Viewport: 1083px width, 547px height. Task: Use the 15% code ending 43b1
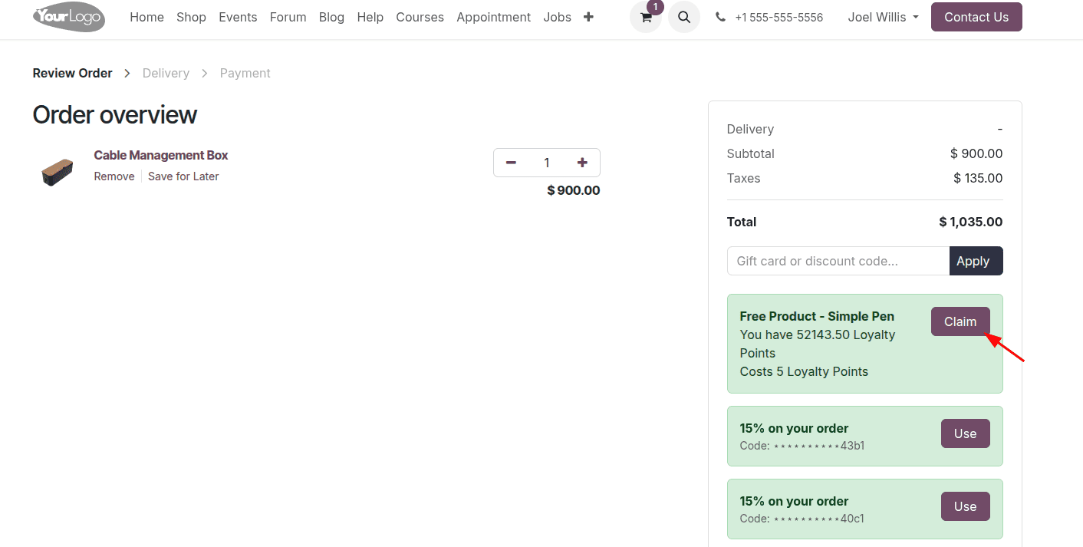(x=965, y=433)
